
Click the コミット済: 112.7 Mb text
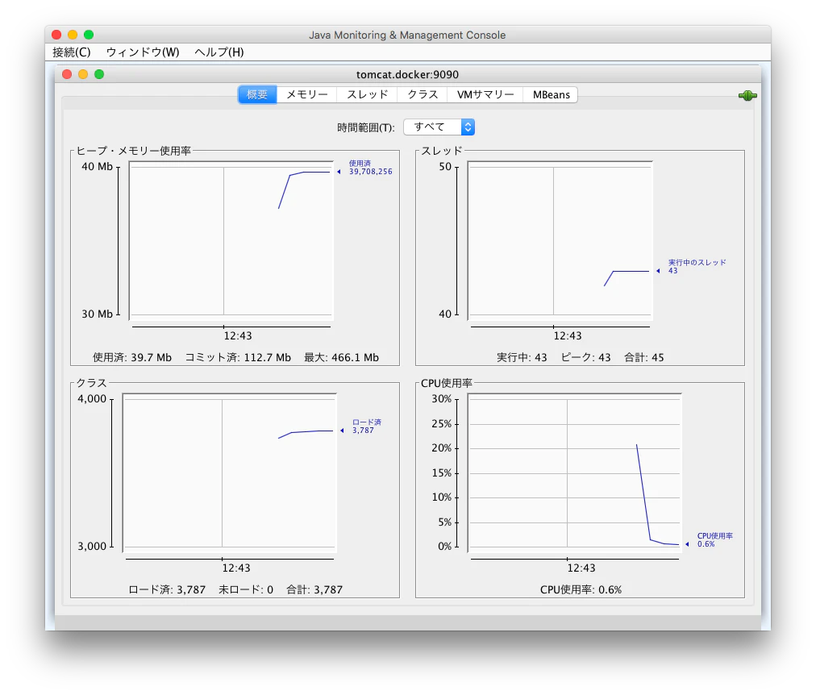[x=238, y=357]
